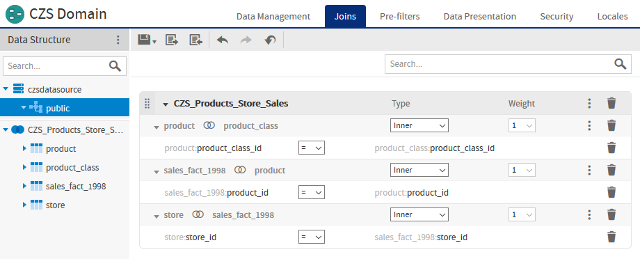Viewport: 640px width, 259px height.
Task: Open the Weight dropdown for product / product_class
Action: (522, 125)
